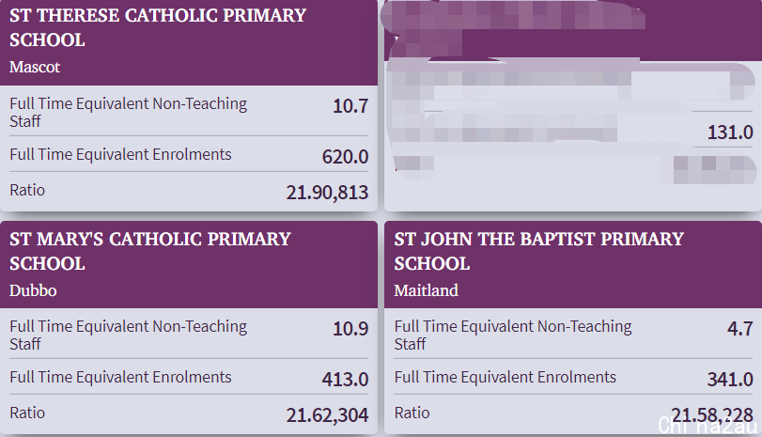Viewport: 762px width, 437px height.
Task: Click Full Time Equivalent Enrolments label under Maitland
Action: (x=505, y=377)
